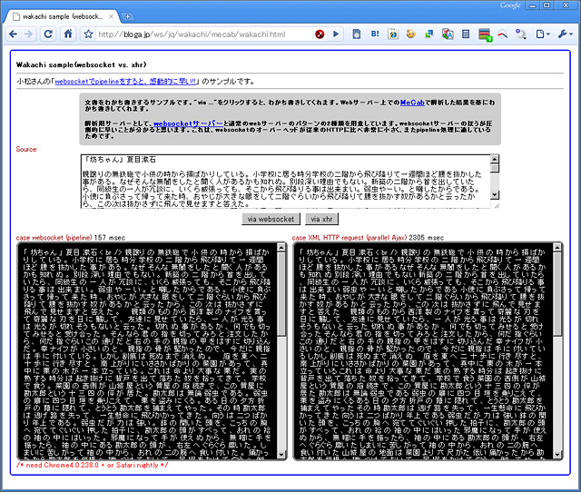Click the XHR result pane up scroll arrow
Viewport: 581px width, 492px height.
tap(557, 247)
